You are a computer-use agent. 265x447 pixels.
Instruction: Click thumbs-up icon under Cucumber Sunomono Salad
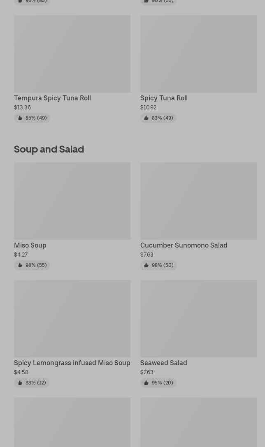146,265
